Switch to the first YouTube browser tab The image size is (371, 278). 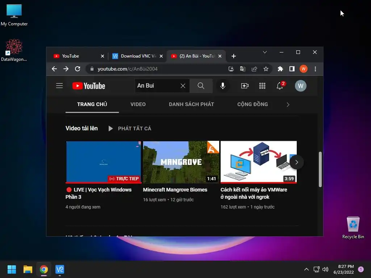(76, 56)
